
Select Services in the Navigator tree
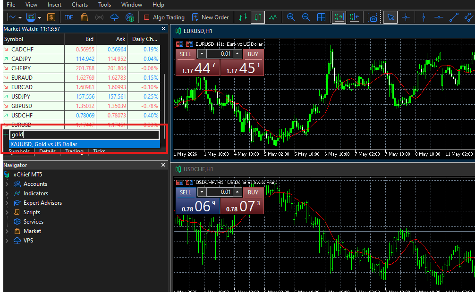click(x=34, y=222)
